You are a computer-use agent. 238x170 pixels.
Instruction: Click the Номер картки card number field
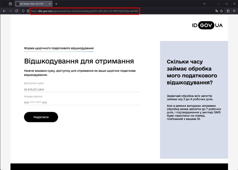81,102
